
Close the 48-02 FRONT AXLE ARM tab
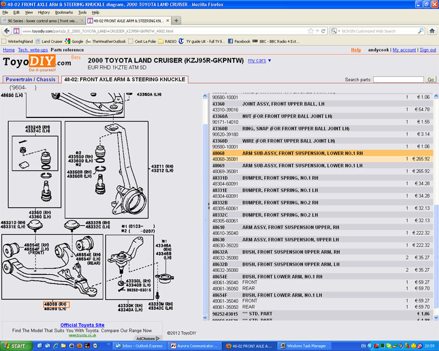(167, 20)
